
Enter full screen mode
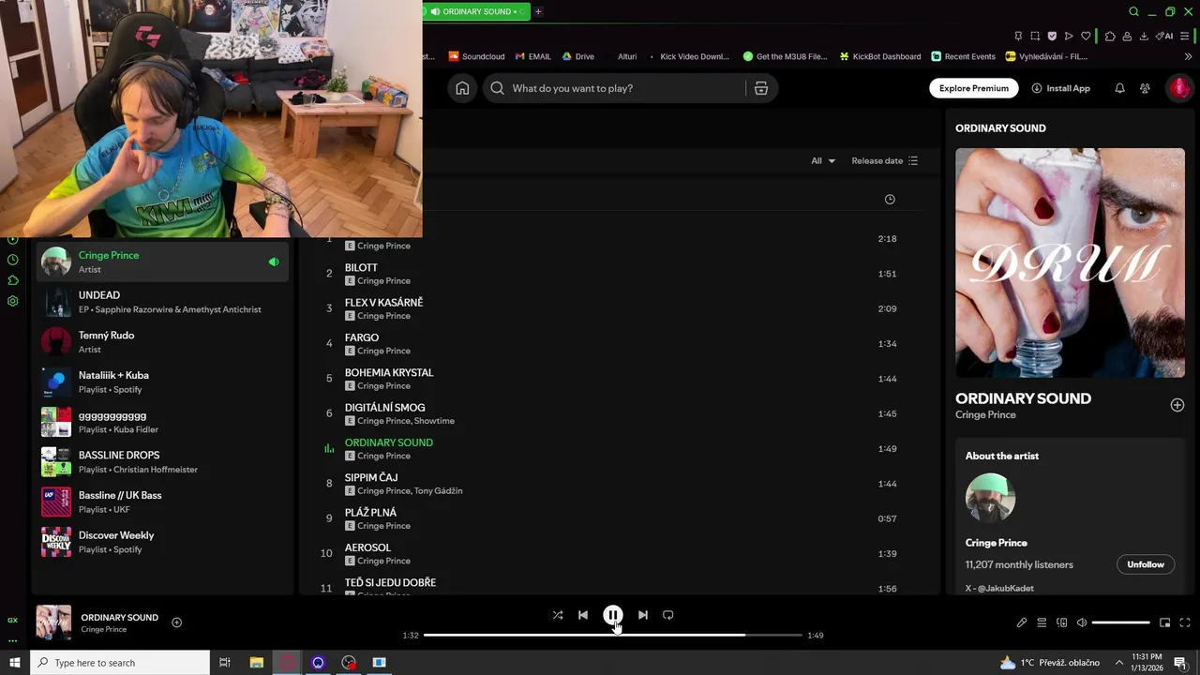click(x=1185, y=622)
